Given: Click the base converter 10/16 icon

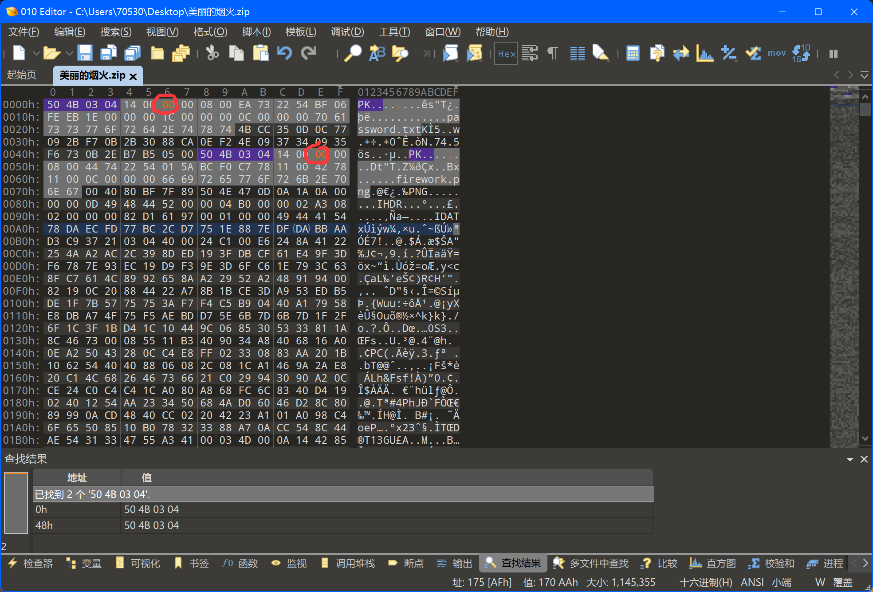Looking at the screenshot, I should pyautogui.click(x=801, y=53).
